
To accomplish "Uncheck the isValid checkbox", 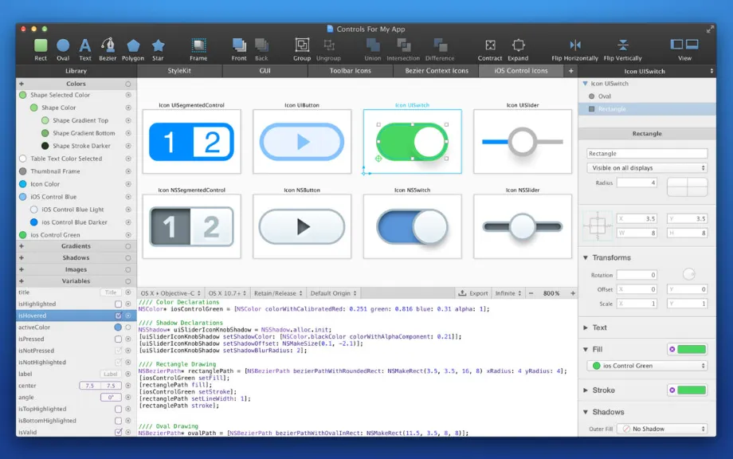I will pos(118,433).
